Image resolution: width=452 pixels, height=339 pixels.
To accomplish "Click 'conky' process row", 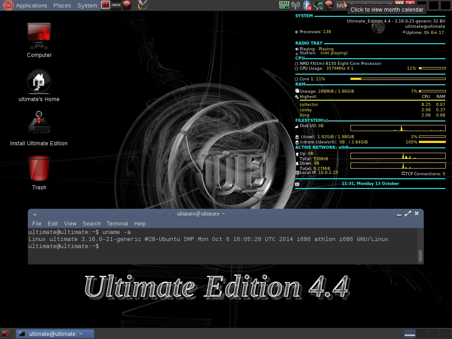I will pyautogui.click(x=372, y=110).
